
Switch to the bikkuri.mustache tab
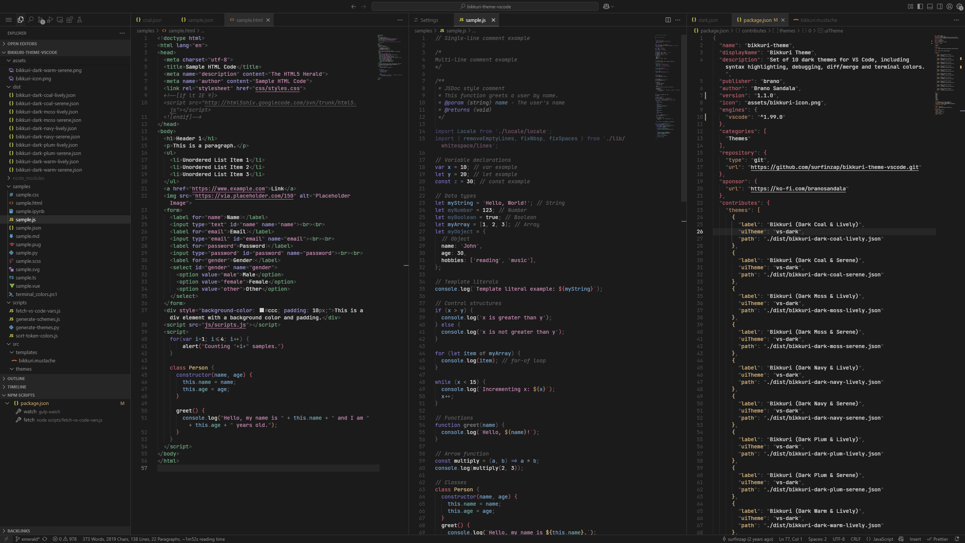pos(818,20)
